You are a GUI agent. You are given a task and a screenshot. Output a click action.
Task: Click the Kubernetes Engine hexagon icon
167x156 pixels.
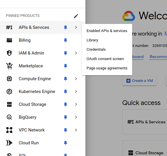[x=9, y=92]
